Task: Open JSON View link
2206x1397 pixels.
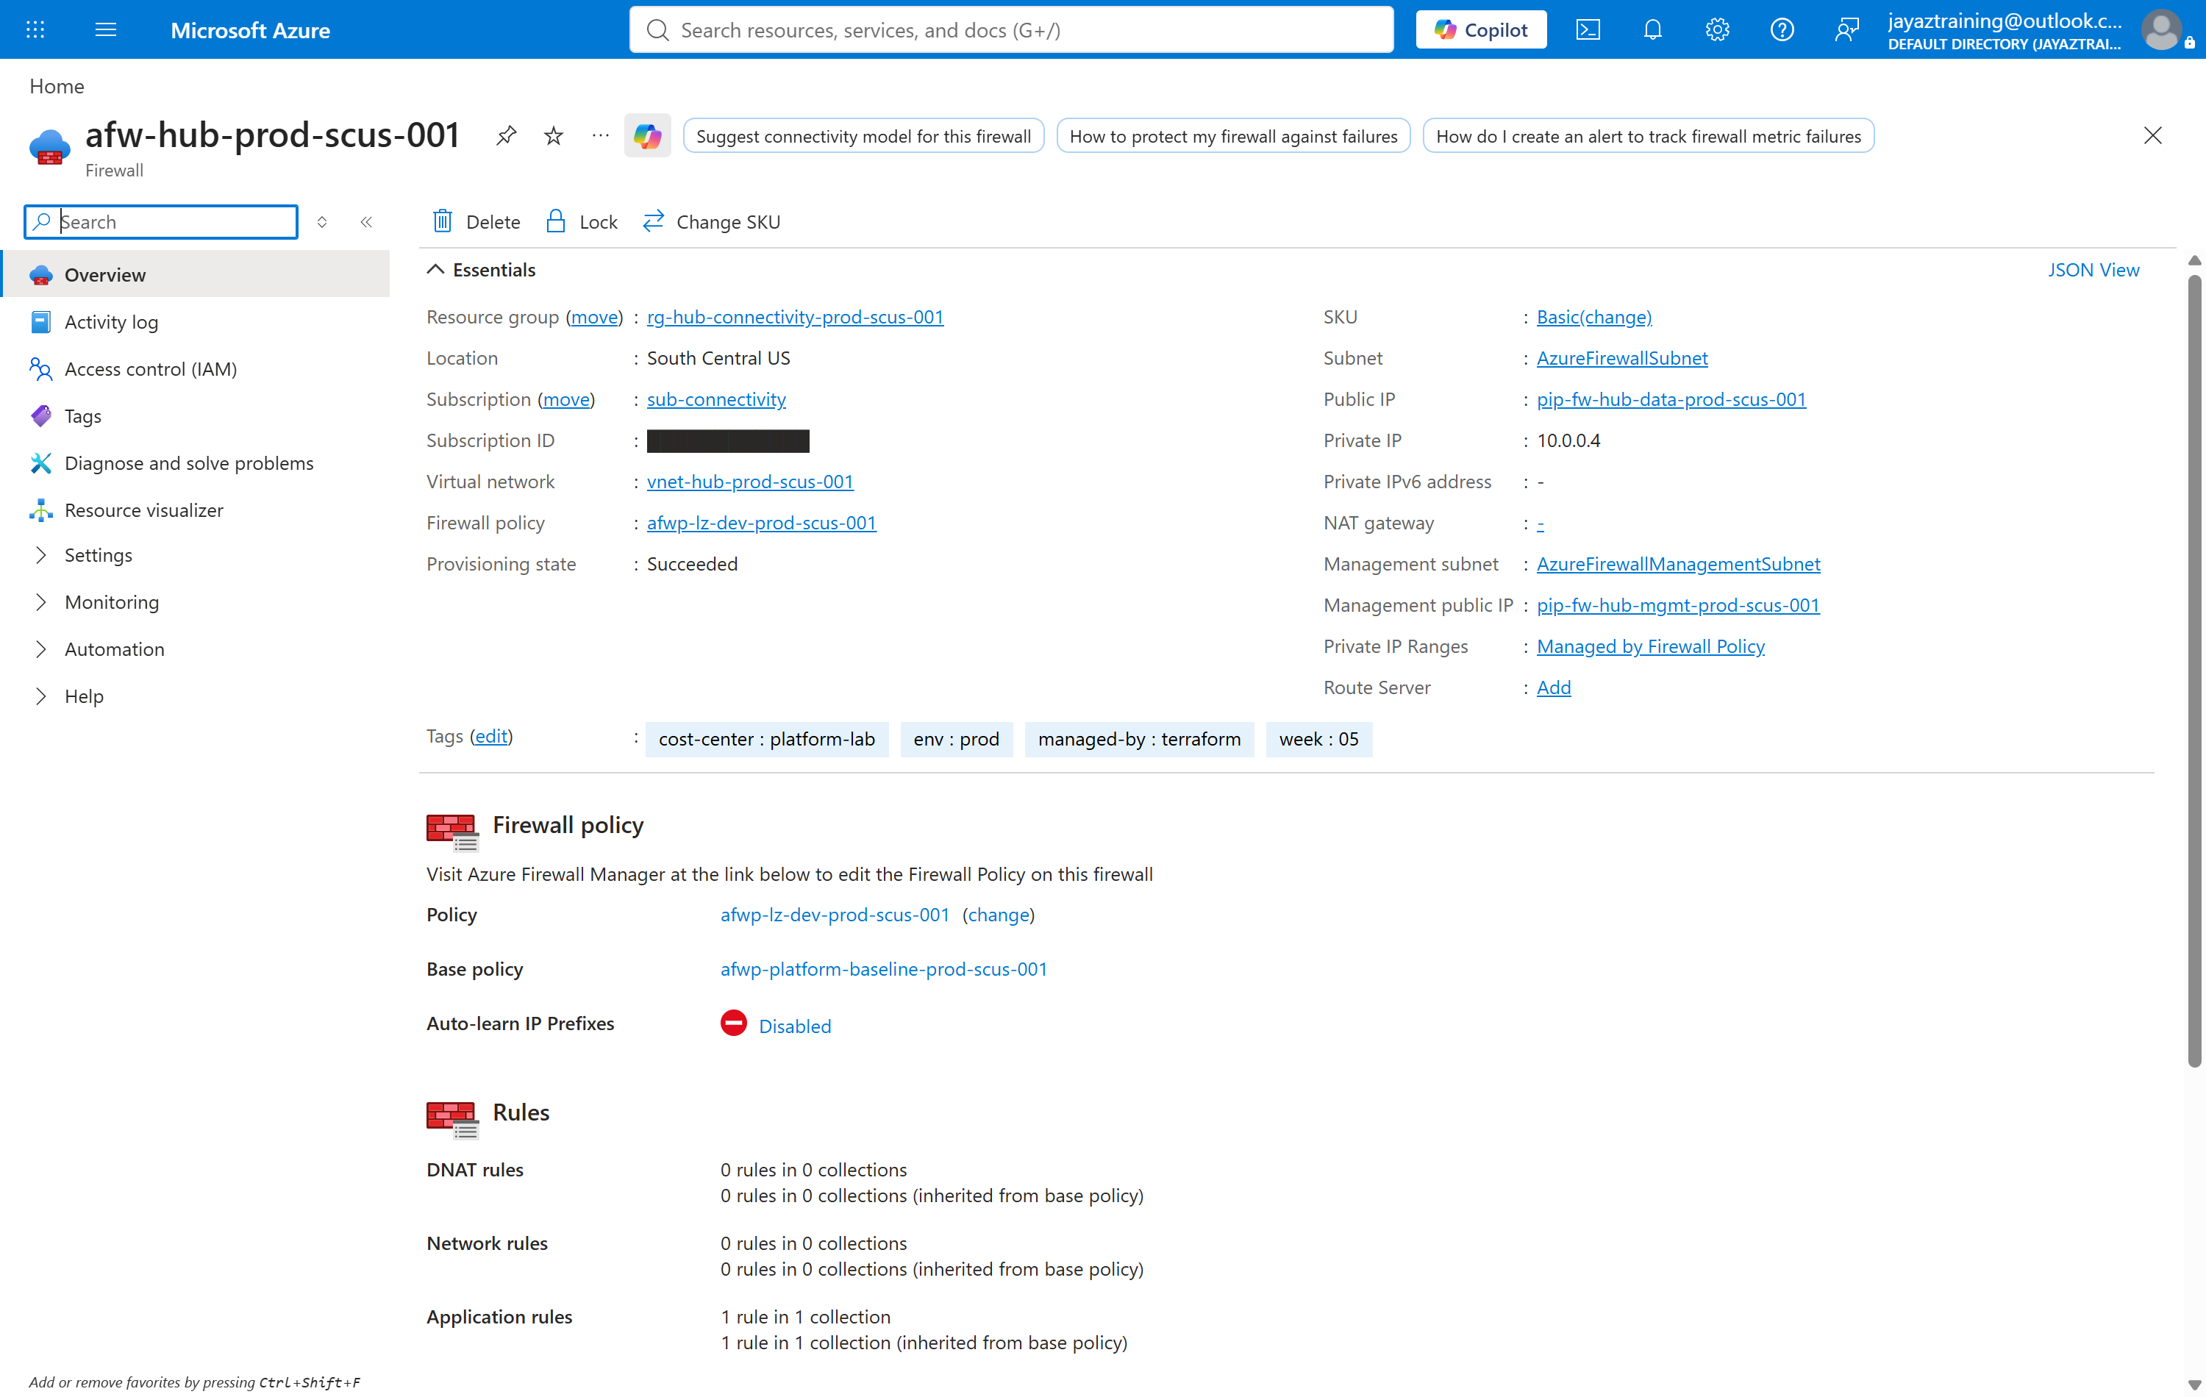Action: point(2093,271)
